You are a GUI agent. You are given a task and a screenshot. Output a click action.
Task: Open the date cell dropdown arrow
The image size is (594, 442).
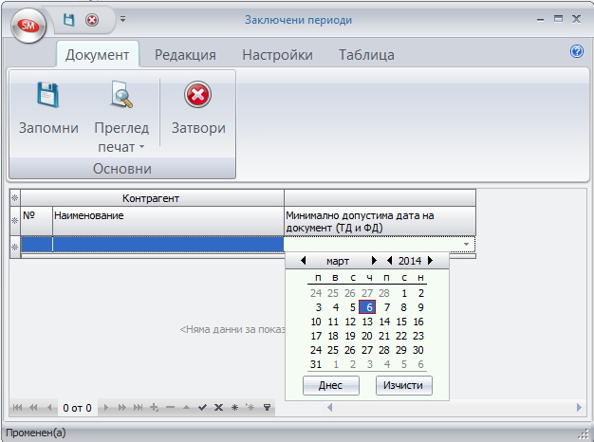(x=467, y=245)
